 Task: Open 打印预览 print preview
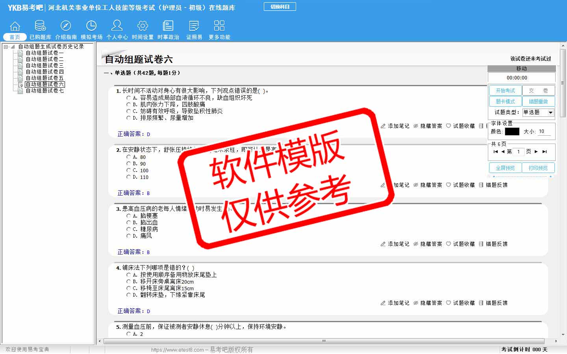(x=538, y=168)
